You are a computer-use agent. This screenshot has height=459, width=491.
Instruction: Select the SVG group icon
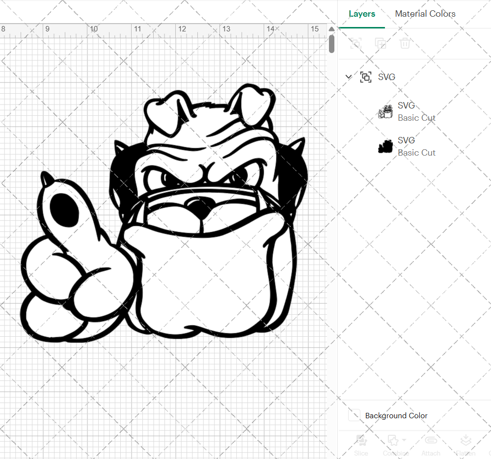[366, 77]
